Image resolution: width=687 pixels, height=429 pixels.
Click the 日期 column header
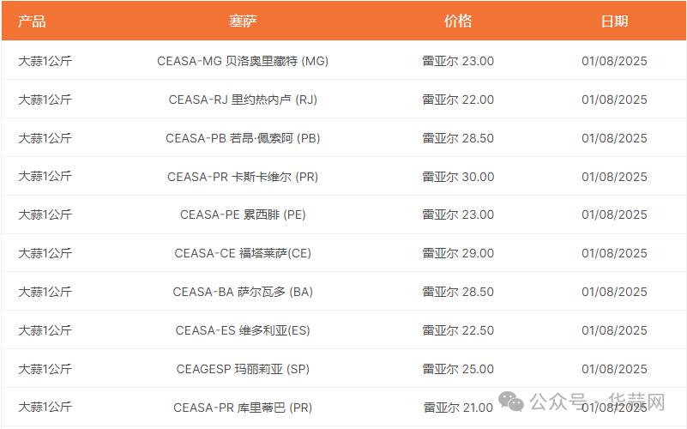pyautogui.click(x=614, y=21)
